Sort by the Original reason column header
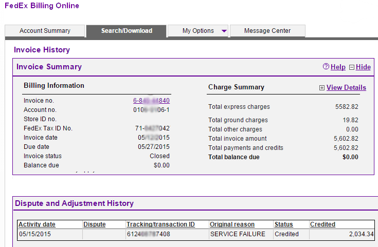The image size is (378, 247). click(x=232, y=224)
